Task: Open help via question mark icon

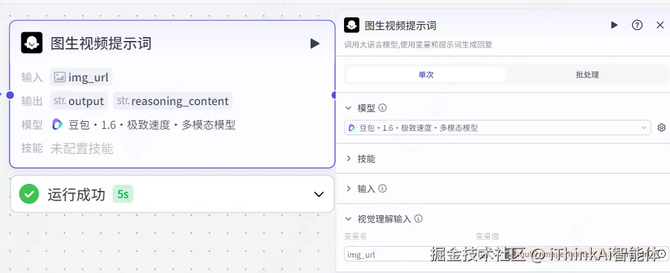Action: [637, 25]
